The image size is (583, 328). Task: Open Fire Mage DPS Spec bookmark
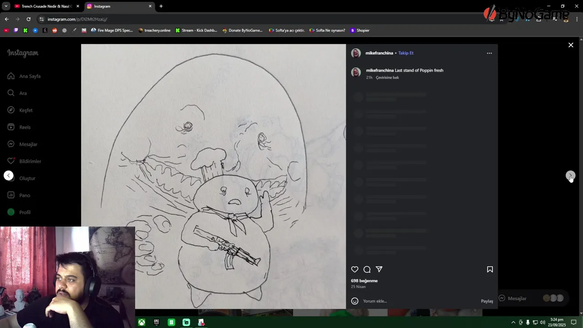point(112,31)
